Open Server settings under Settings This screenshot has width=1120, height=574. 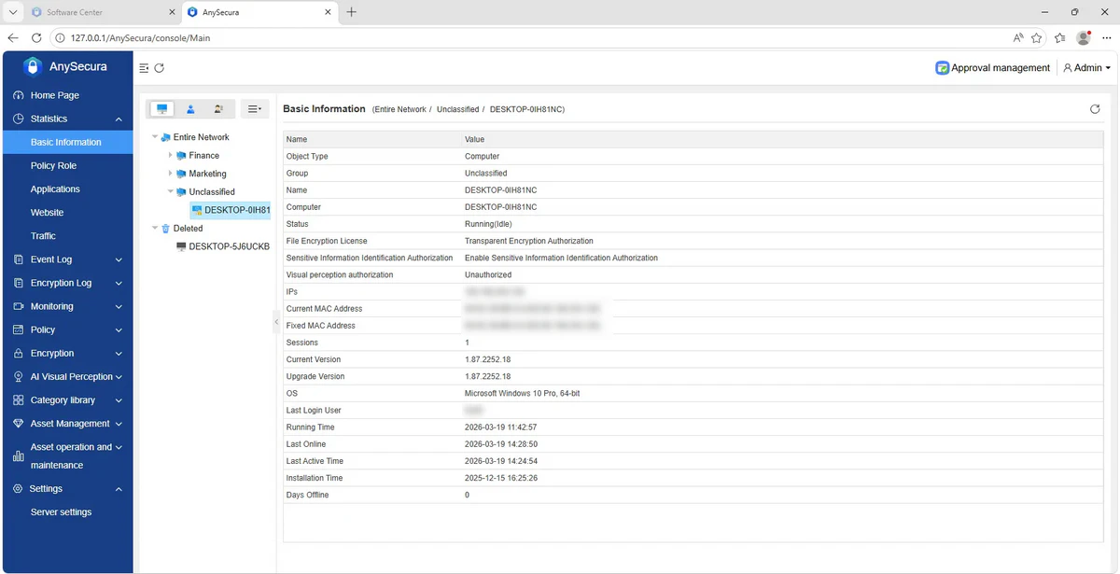[61, 511]
